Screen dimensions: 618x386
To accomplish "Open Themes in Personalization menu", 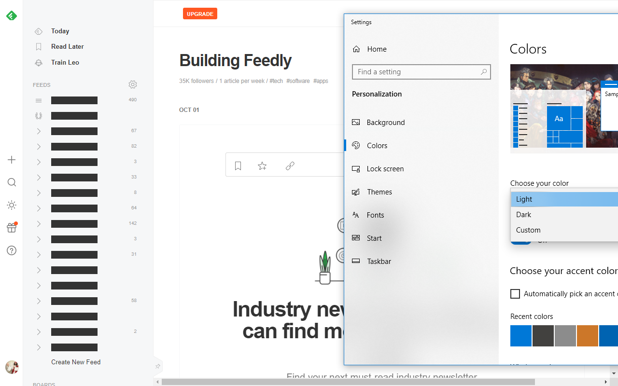I will click(379, 192).
